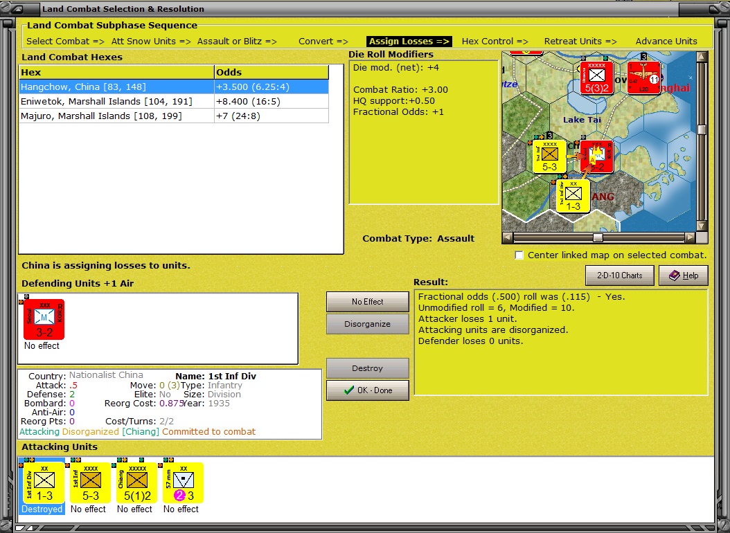Click Advance Units sequence step
730x533 pixels.
(666, 41)
